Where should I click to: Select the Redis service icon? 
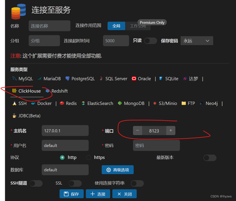point(62,103)
